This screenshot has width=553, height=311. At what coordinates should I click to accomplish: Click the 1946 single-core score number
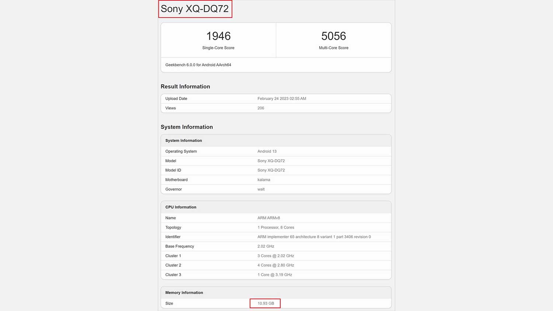(218, 36)
